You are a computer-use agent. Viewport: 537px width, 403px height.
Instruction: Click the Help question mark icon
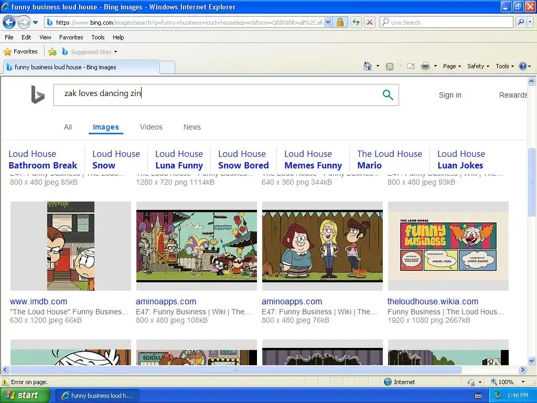(523, 66)
